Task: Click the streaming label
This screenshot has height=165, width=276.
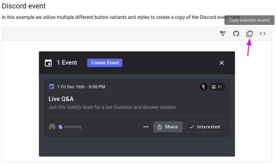Action: [73, 127]
